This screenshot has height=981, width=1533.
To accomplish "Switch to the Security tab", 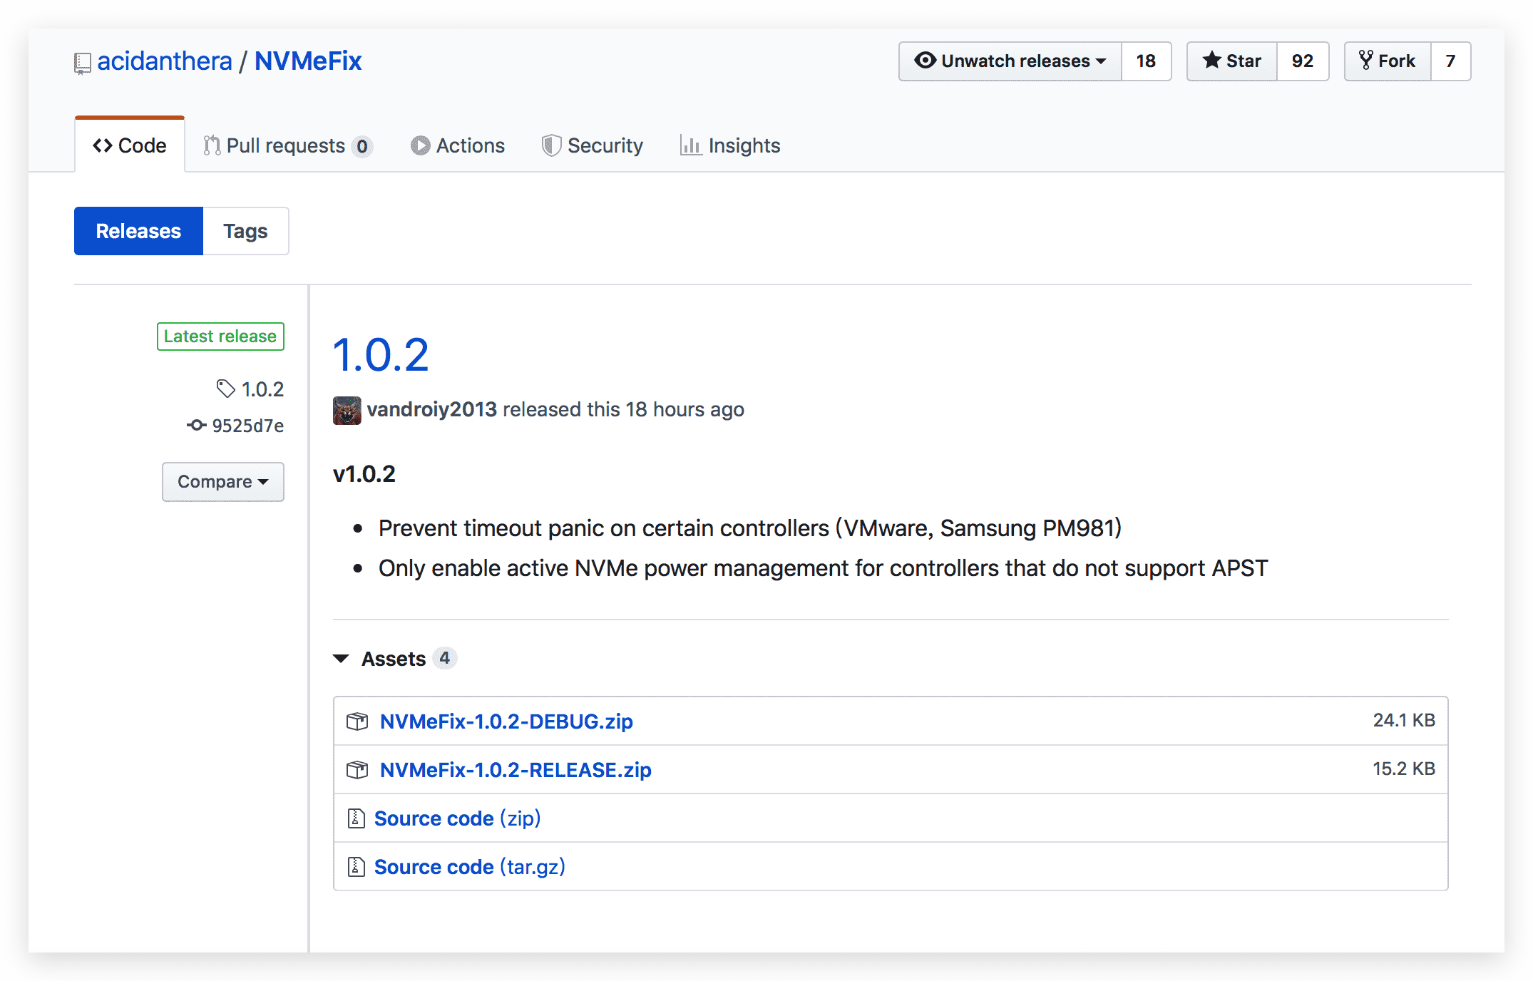I will coord(593,145).
